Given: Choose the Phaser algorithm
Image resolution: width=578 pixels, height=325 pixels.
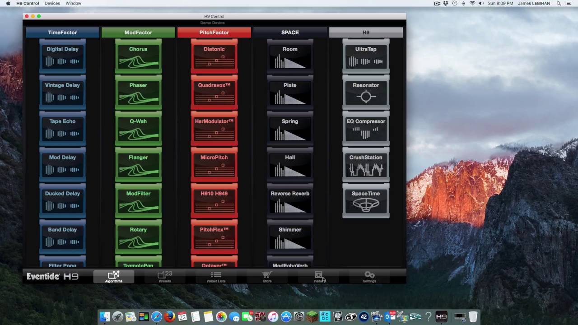Looking at the screenshot, I should (x=138, y=92).
